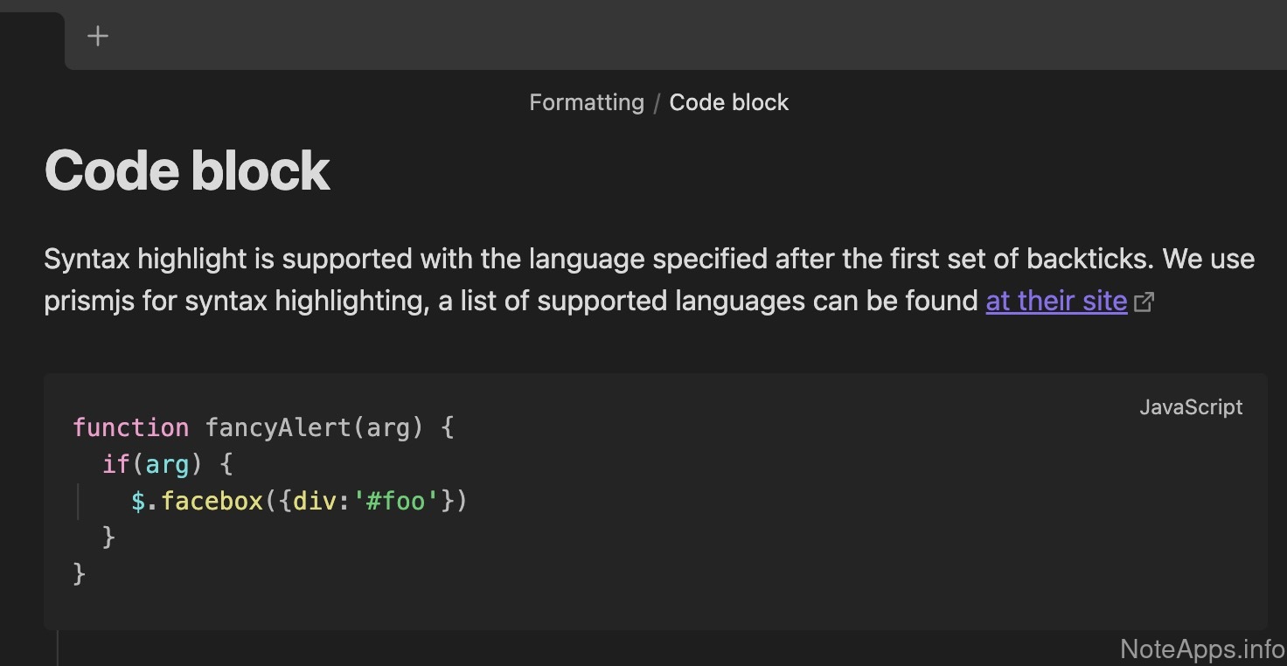This screenshot has height=666, width=1287.
Task: Click the words "Syntax highlight" starting the paragraph
Action: point(145,259)
